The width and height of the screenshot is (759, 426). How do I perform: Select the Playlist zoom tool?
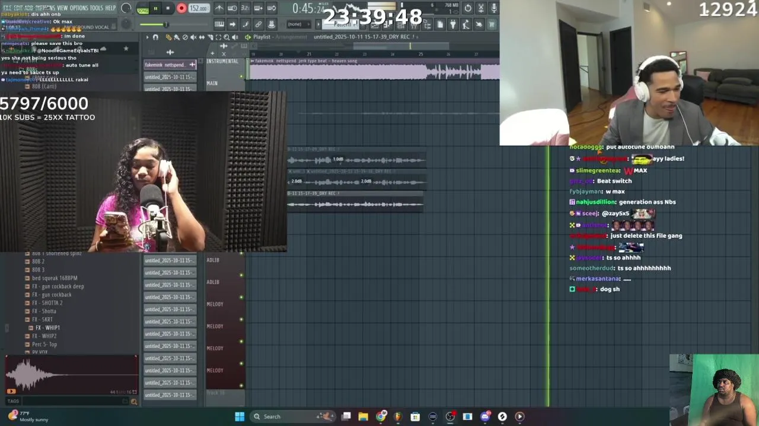click(x=227, y=37)
